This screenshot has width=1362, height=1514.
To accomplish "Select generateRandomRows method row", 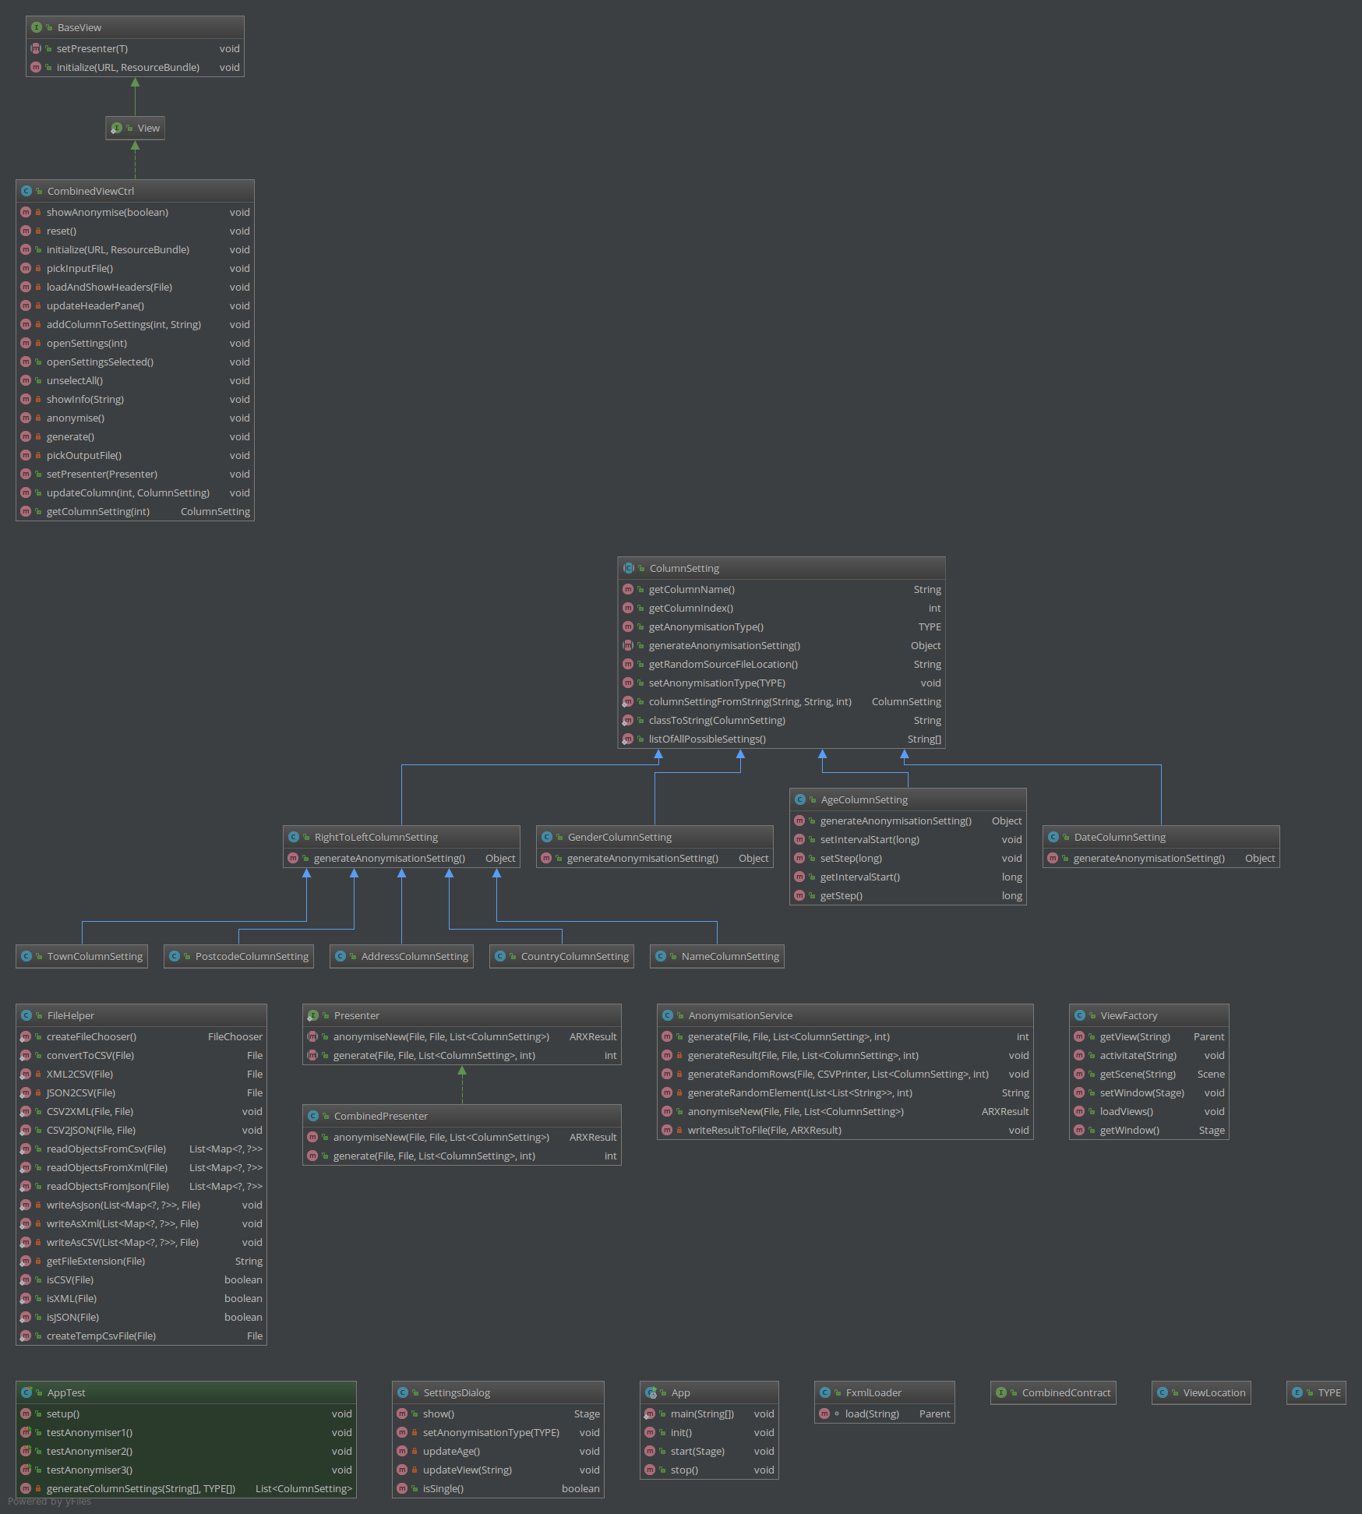I will pos(845,1074).
